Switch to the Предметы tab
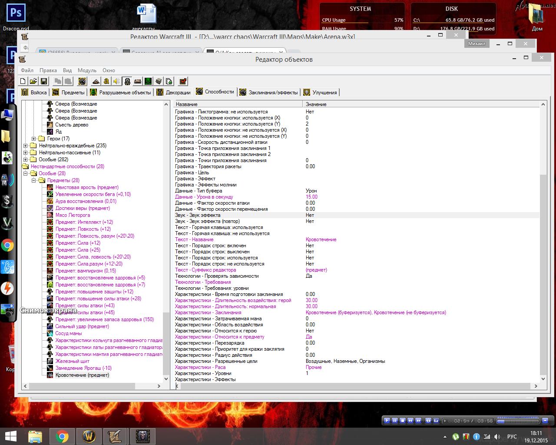 [69, 92]
